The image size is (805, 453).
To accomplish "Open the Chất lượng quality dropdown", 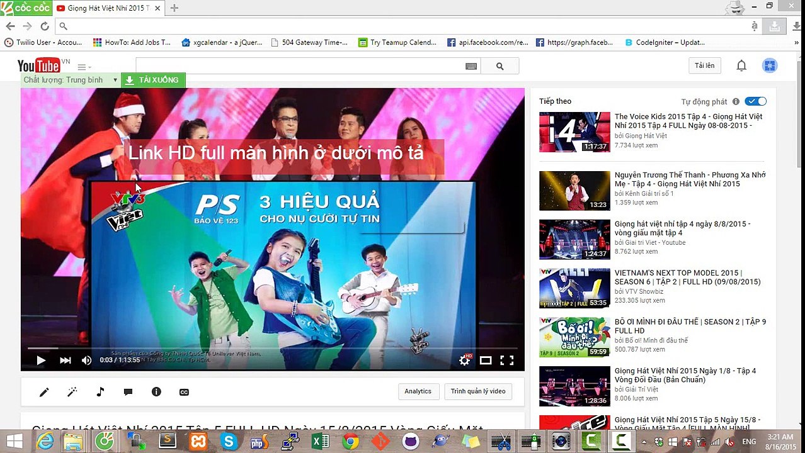I will (x=71, y=80).
